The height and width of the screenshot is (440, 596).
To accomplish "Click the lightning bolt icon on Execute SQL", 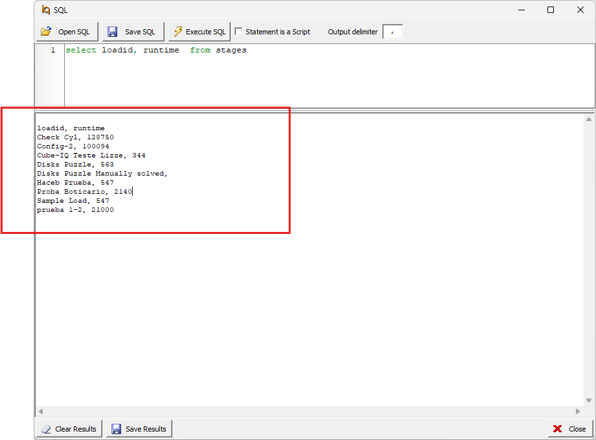I will tap(177, 31).
